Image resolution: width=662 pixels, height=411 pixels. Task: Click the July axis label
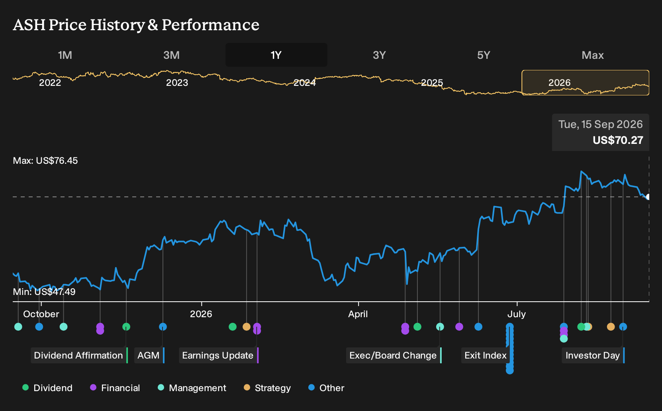[517, 314]
